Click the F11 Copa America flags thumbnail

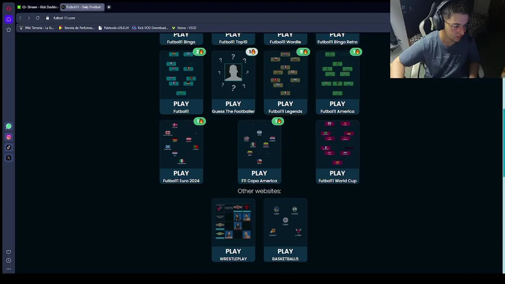pos(259,144)
